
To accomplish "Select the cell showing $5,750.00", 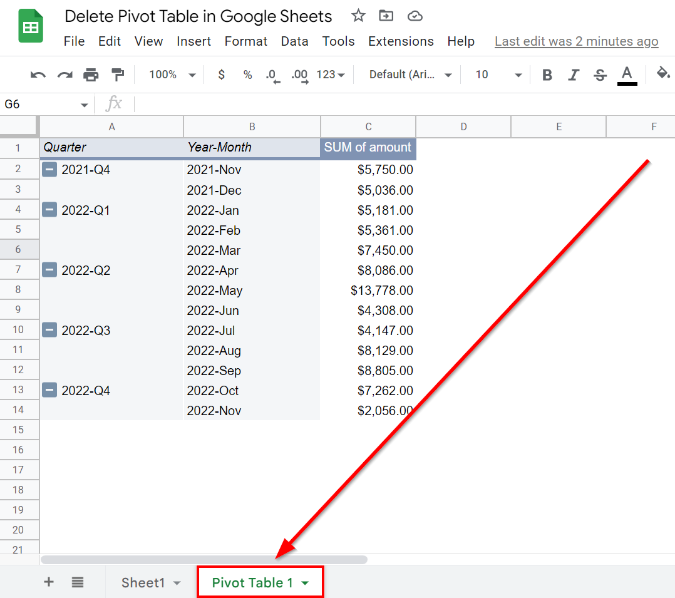I will point(368,170).
